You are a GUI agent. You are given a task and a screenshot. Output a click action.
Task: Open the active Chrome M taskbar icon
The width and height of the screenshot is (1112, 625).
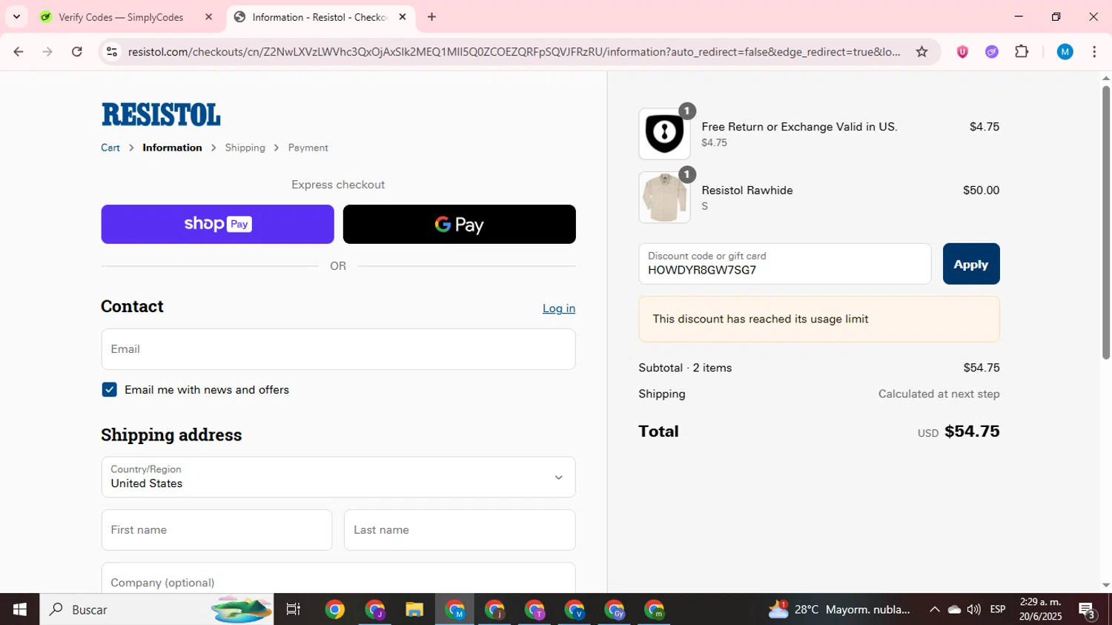(454, 609)
